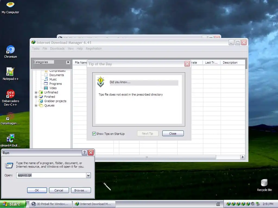The height and width of the screenshot is (208, 278).
Task: Click the Grabber projects icon
Action: (41, 101)
